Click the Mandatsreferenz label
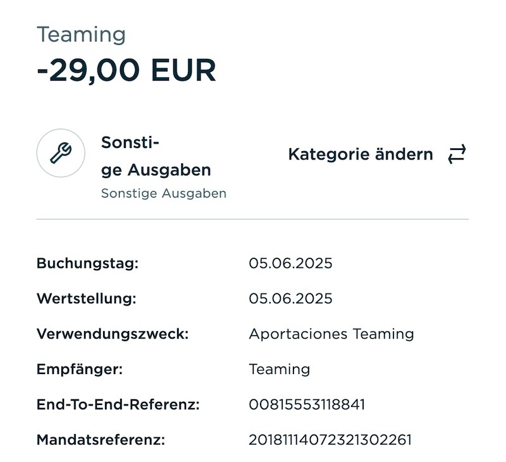This screenshot has height=462, width=506. tap(101, 440)
